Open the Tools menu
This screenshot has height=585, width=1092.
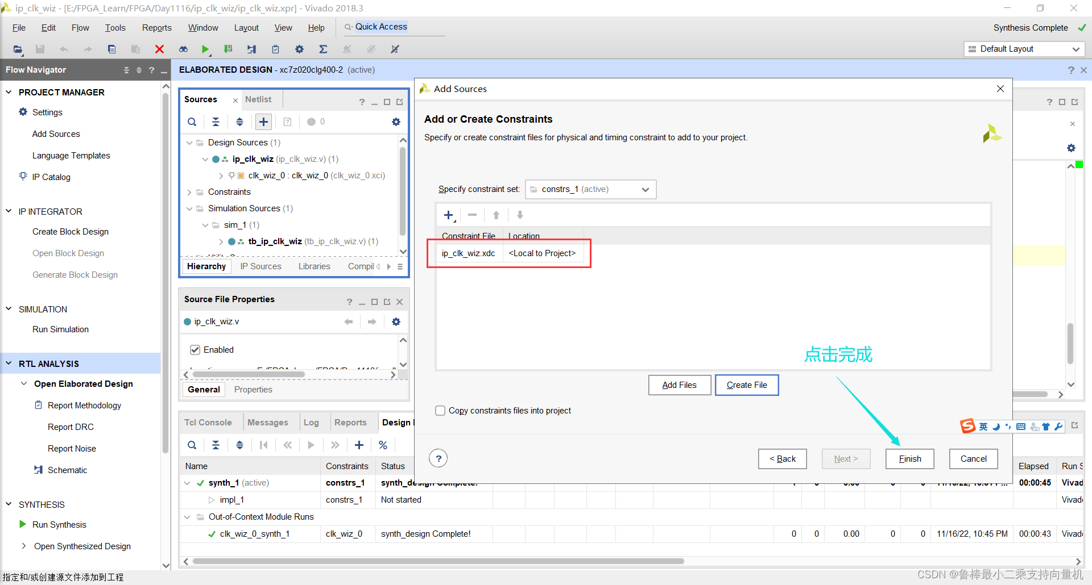(115, 28)
